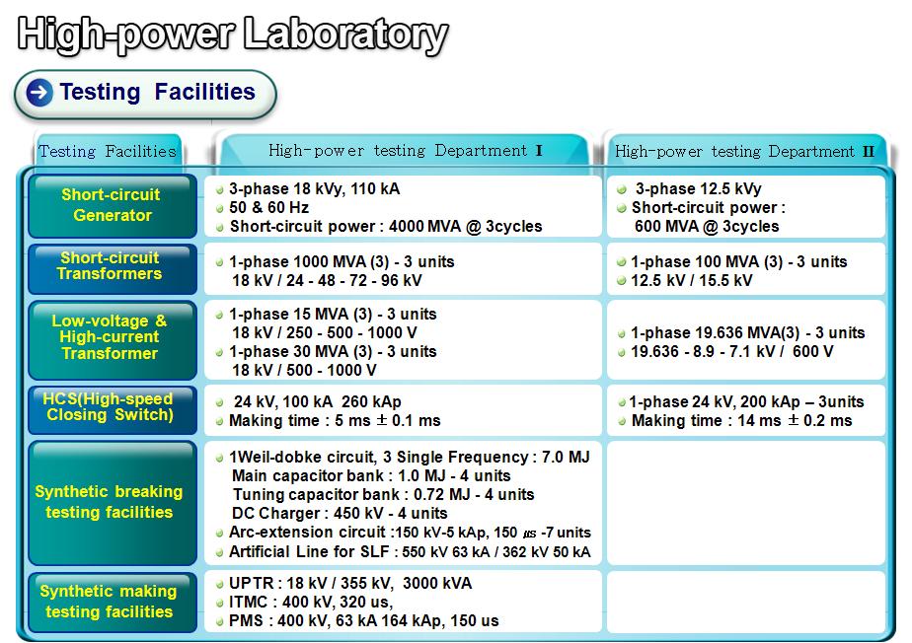Choose the Short-circuit Transformers row label

point(113,268)
